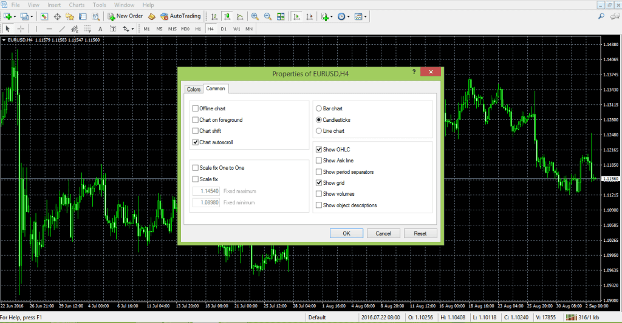This screenshot has width=622, height=323.
Task: Select the text label tool
Action: [113, 28]
